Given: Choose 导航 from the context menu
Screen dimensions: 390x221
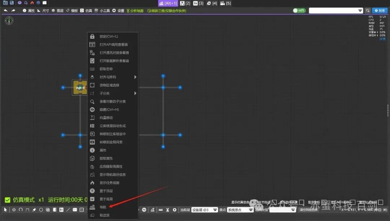Looking at the screenshot, I should 113,207.
